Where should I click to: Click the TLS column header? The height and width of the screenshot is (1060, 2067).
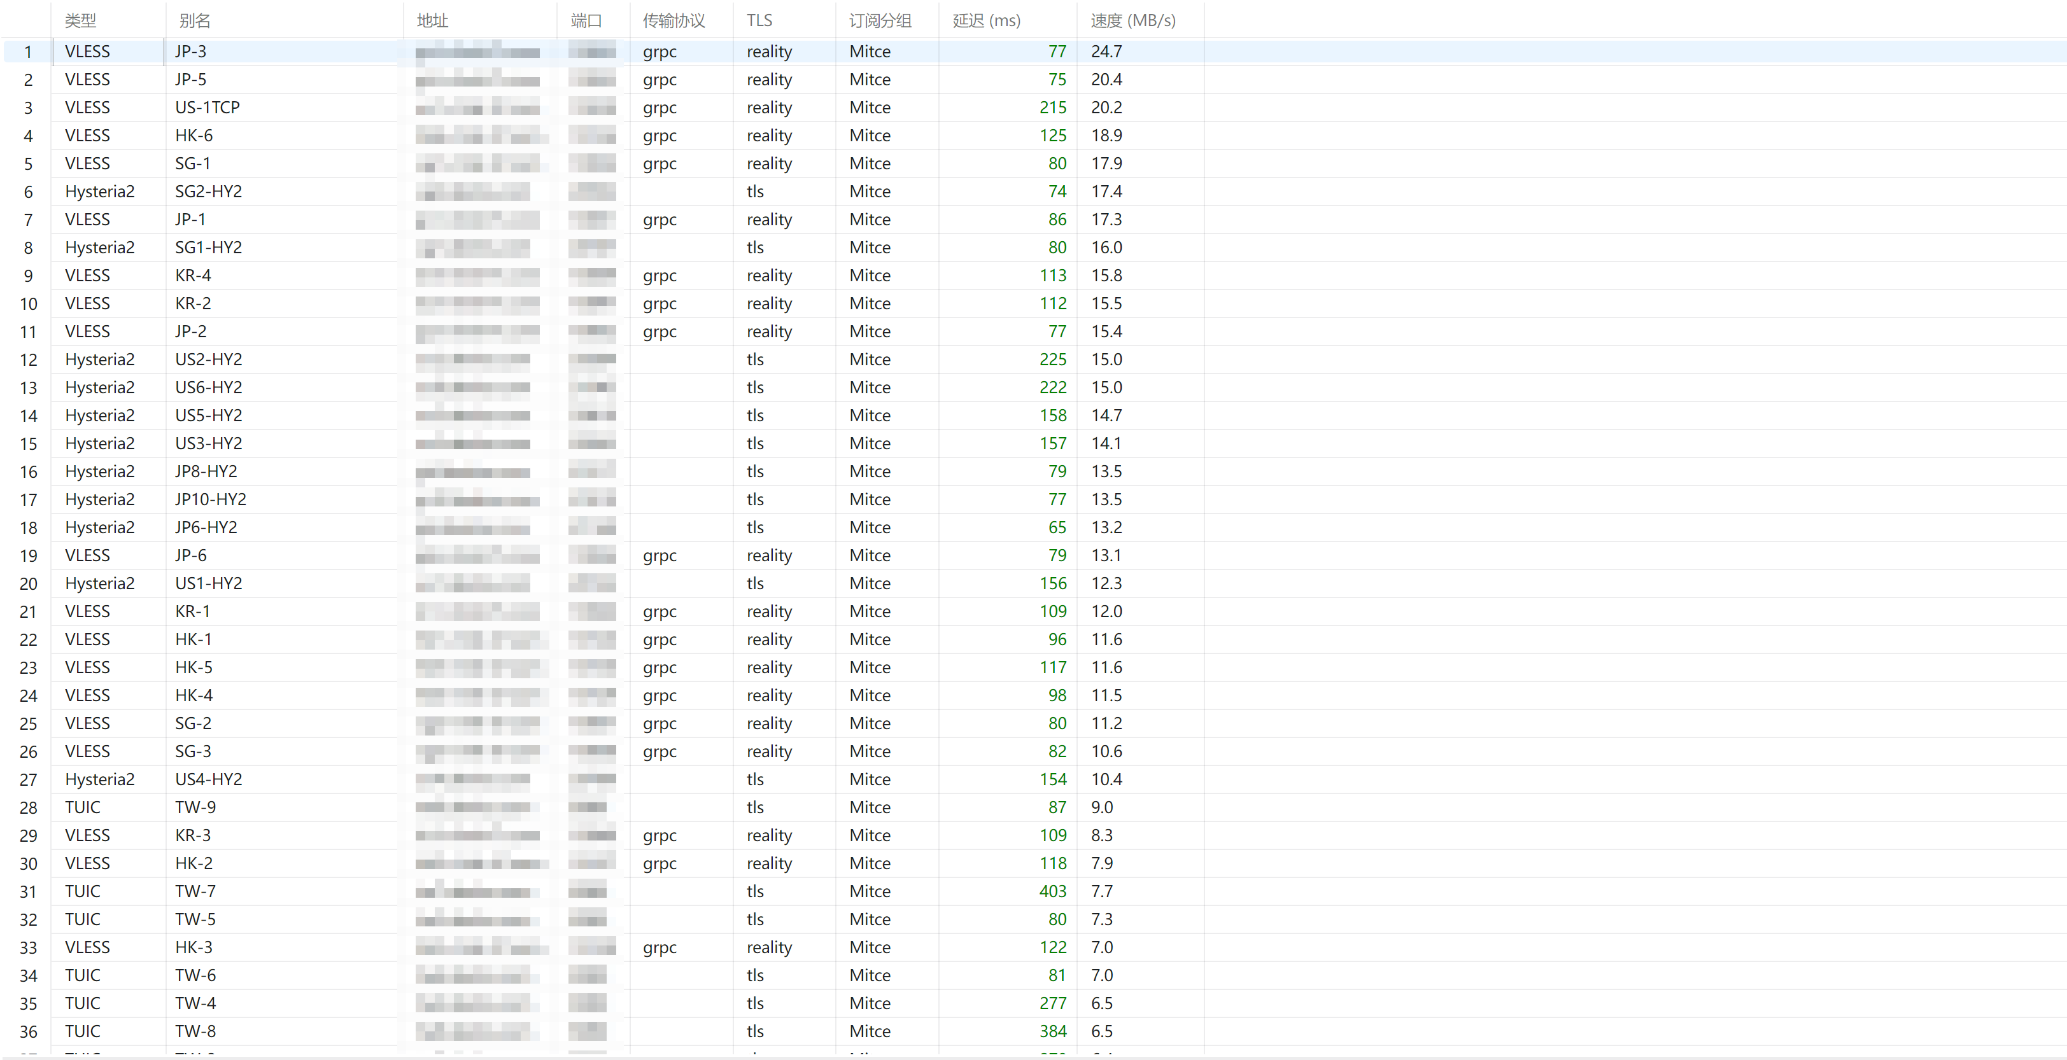coord(784,20)
